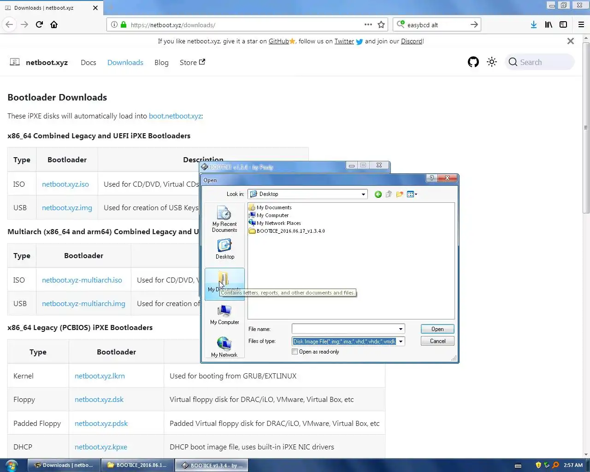This screenshot has width=590, height=472.
Task: Enable the Open as read-only checkbox
Action: click(295, 352)
